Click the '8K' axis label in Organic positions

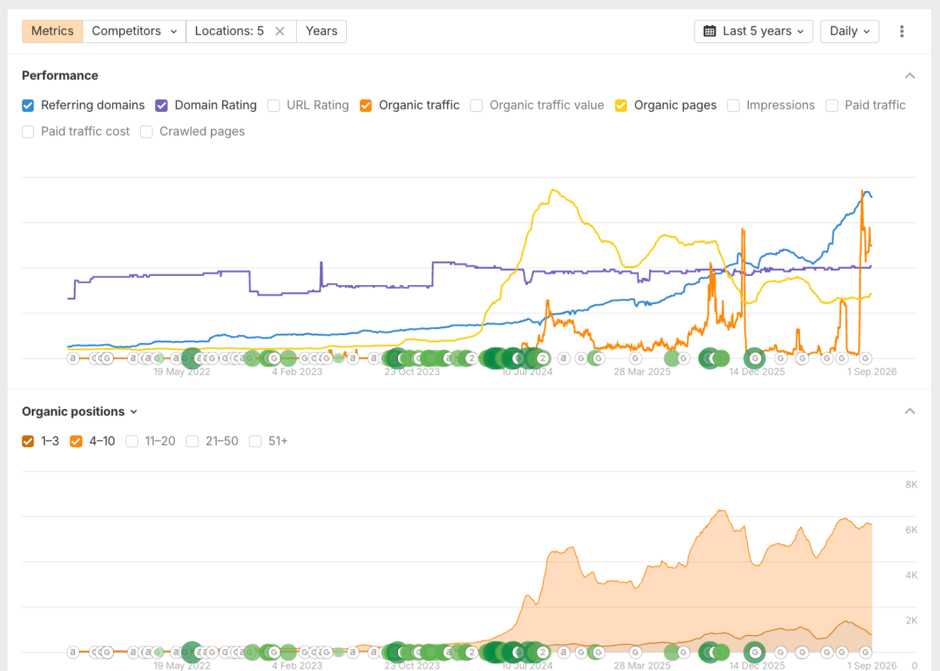tap(911, 485)
